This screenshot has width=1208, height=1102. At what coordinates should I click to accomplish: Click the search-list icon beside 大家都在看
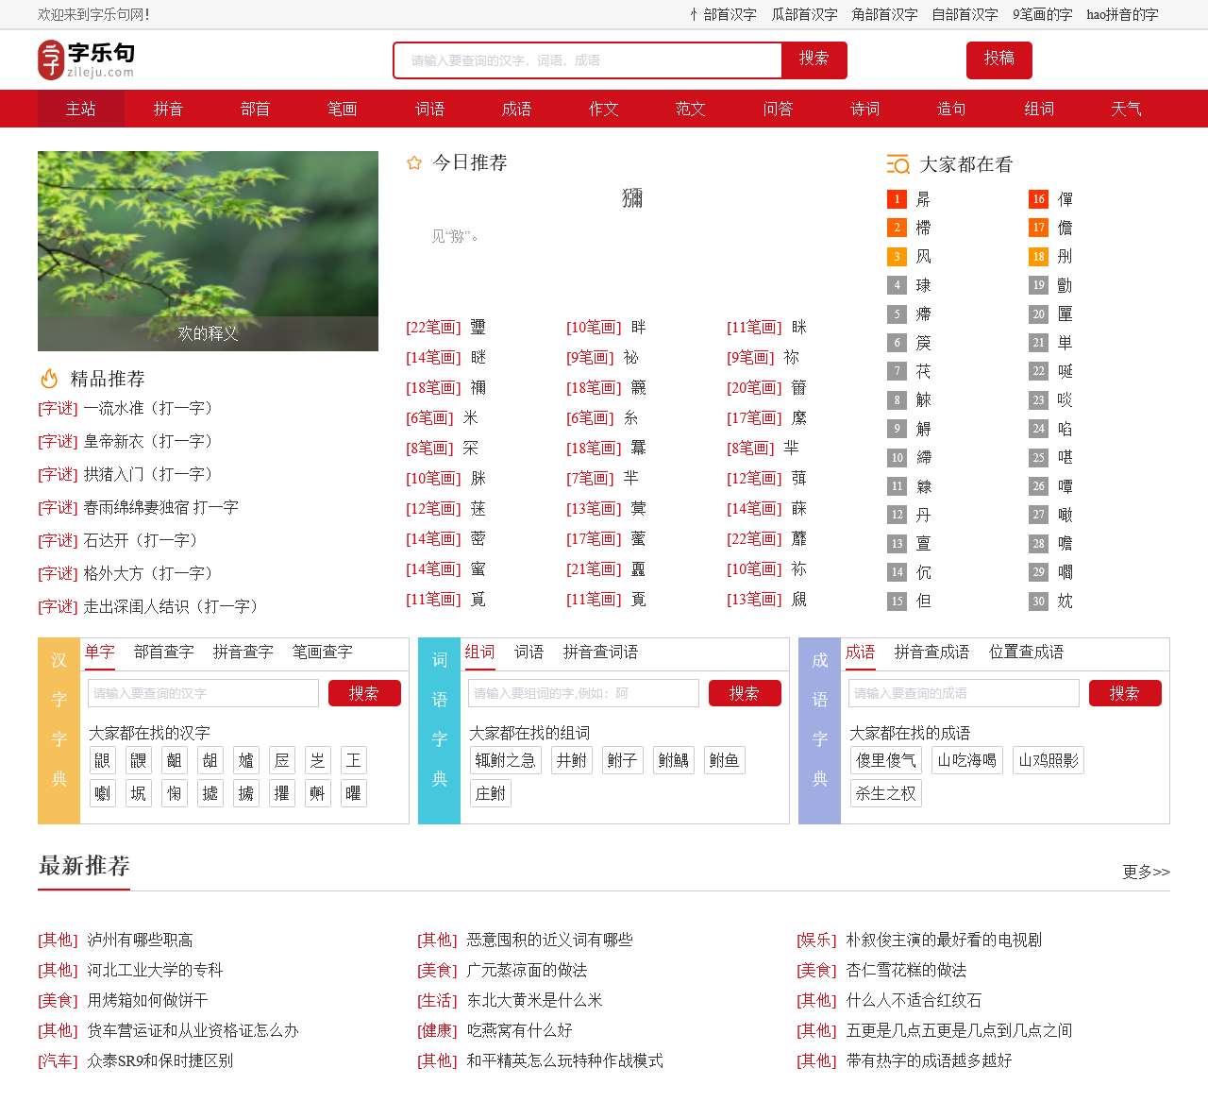pyautogui.click(x=898, y=165)
